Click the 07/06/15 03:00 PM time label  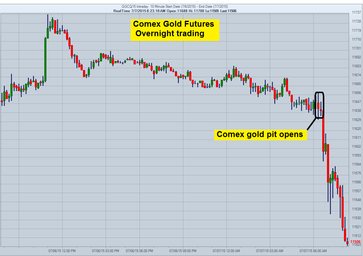105,251
